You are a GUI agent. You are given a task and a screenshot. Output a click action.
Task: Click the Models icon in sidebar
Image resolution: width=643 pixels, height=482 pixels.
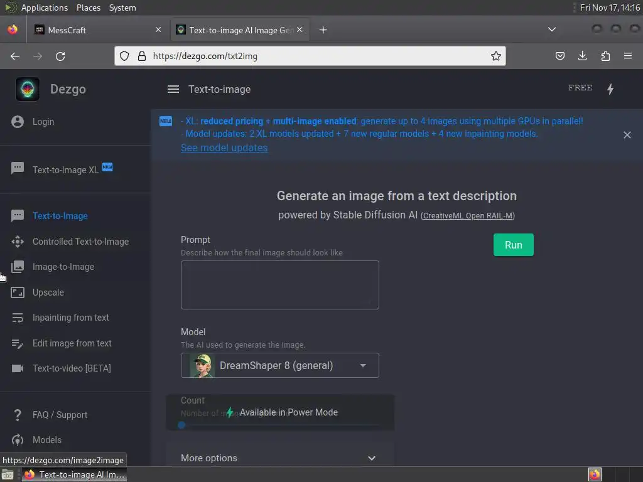point(18,440)
